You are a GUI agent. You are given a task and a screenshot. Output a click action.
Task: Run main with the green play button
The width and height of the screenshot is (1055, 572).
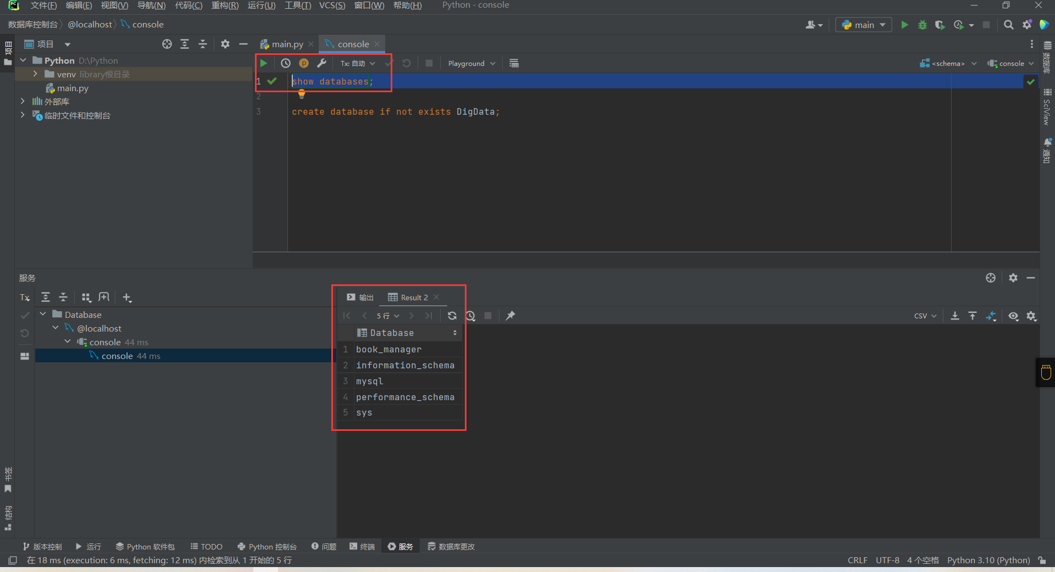pyautogui.click(x=904, y=25)
